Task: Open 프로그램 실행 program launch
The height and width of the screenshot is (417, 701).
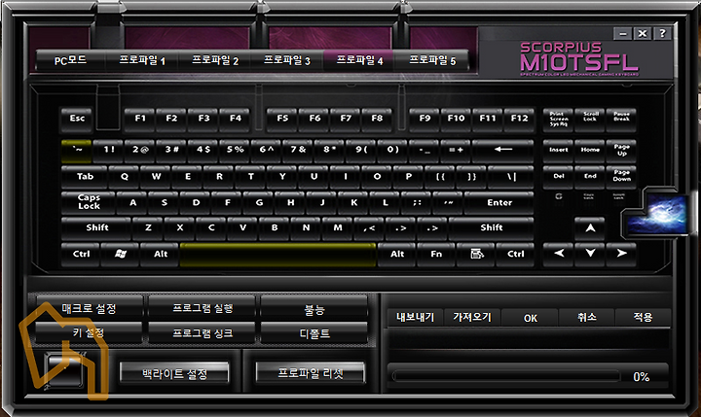Action: [203, 308]
